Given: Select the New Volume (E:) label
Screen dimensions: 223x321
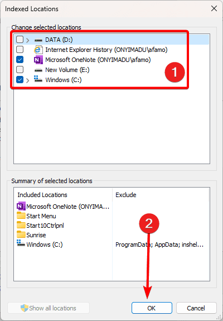Looking at the screenshot, I should pyautogui.click(x=67, y=70).
